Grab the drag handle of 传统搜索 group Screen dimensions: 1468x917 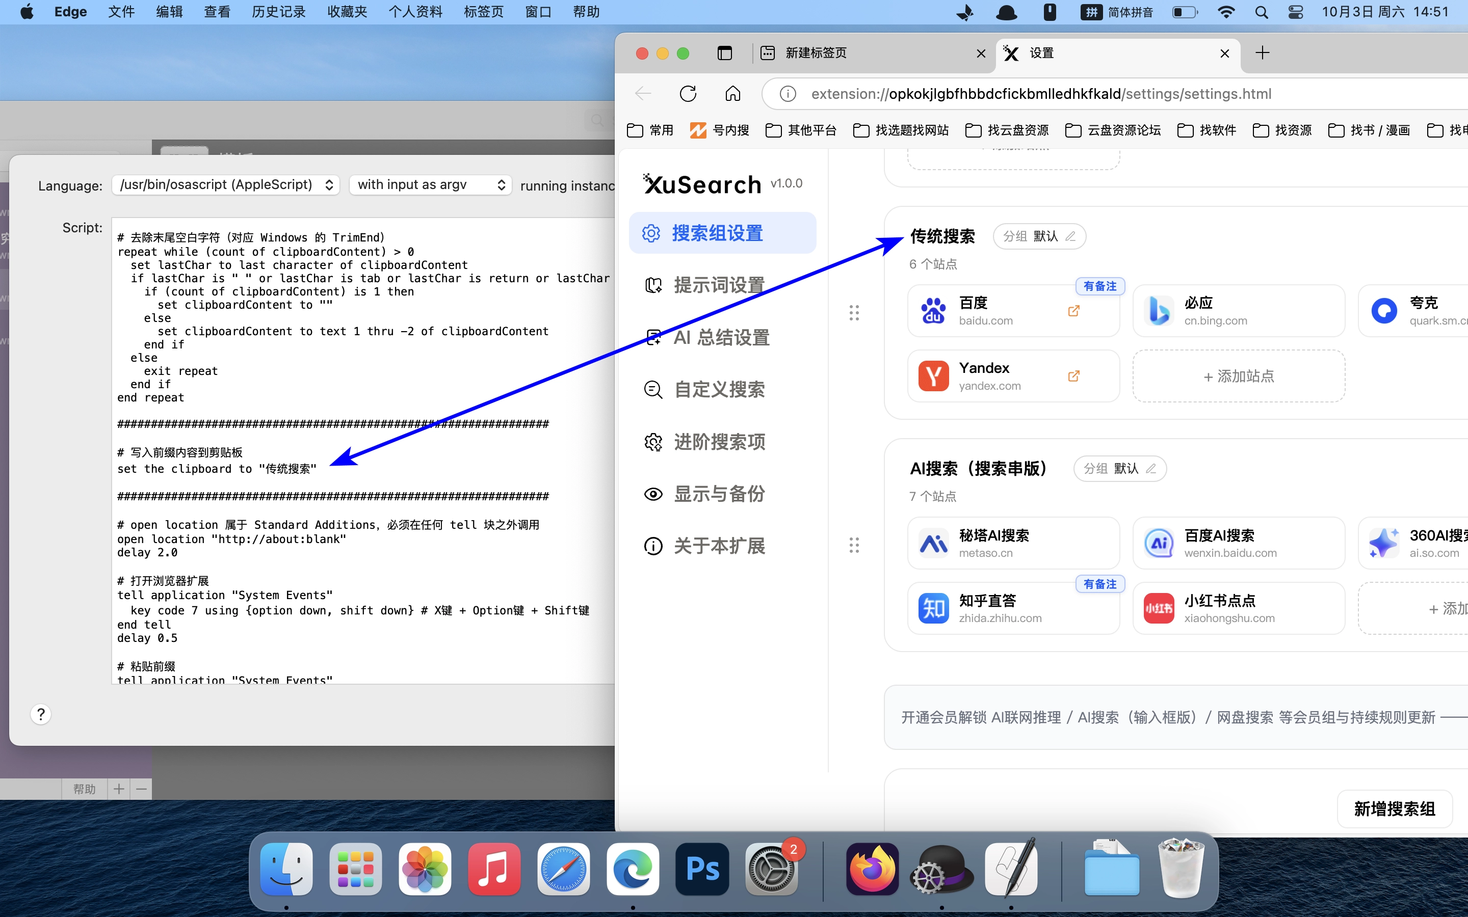click(854, 312)
